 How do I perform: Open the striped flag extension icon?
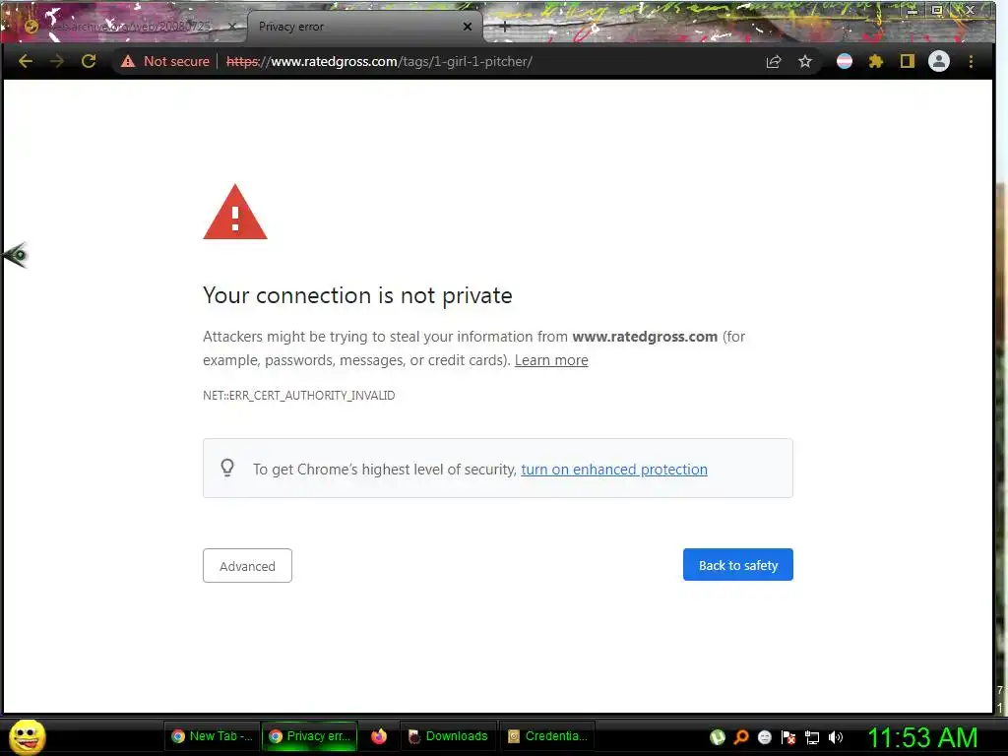click(845, 62)
